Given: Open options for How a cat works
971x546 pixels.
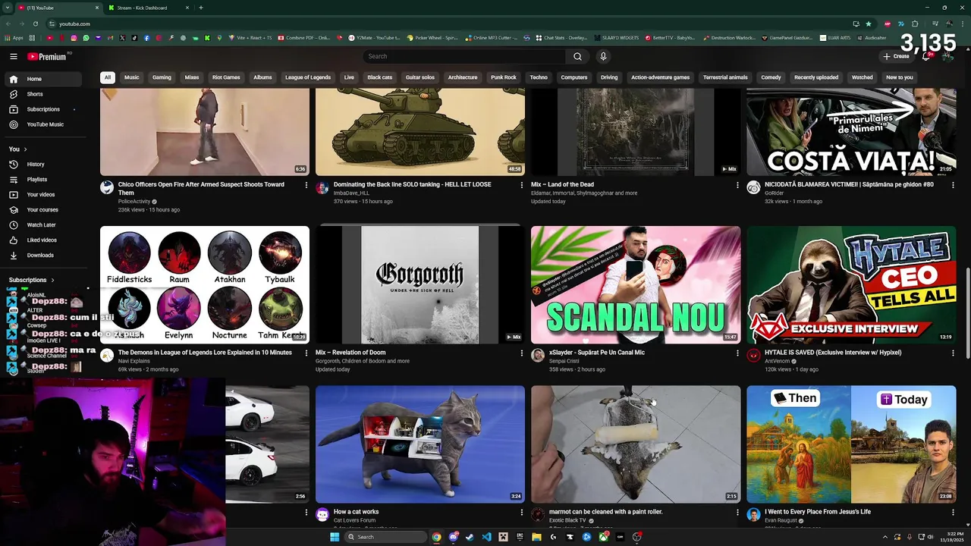Looking at the screenshot, I should 522,513.
